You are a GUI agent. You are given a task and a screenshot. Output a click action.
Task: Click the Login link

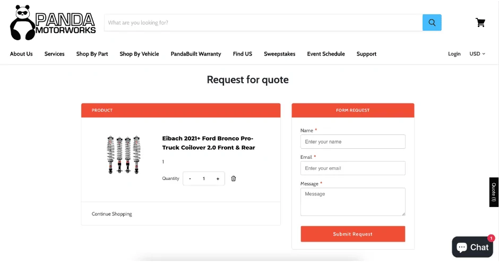454,54
